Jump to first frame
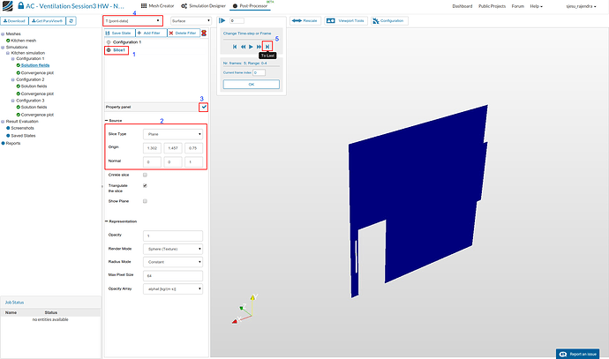609x359 pixels. (x=235, y=47)
